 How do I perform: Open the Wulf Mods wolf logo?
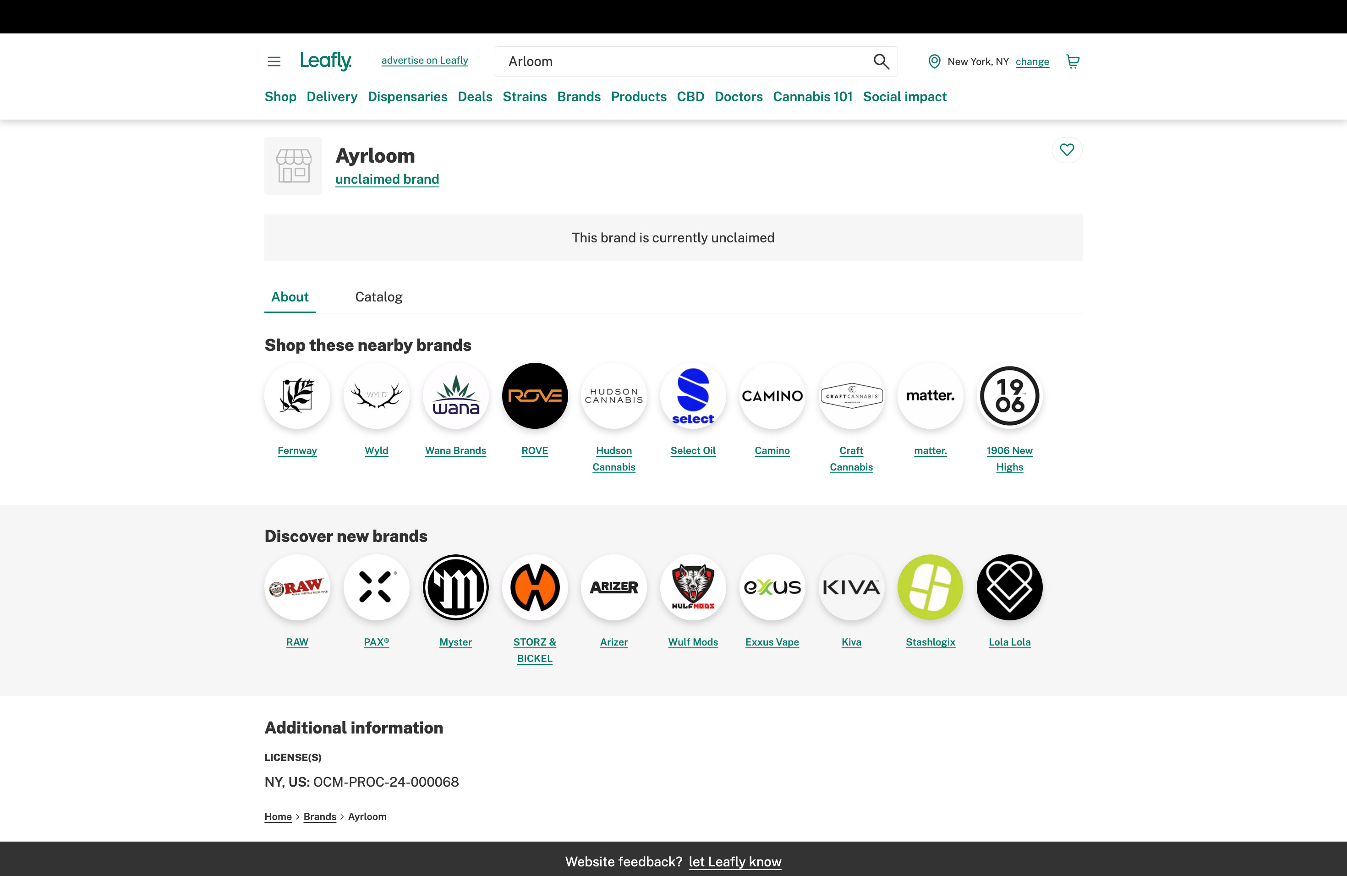[693, 587]
